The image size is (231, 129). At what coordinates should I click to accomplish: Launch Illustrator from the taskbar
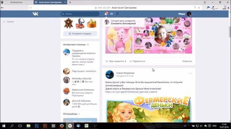coord(45,126)
